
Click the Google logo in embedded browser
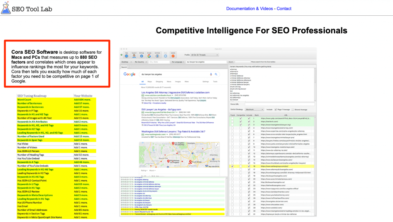[129, 74]
